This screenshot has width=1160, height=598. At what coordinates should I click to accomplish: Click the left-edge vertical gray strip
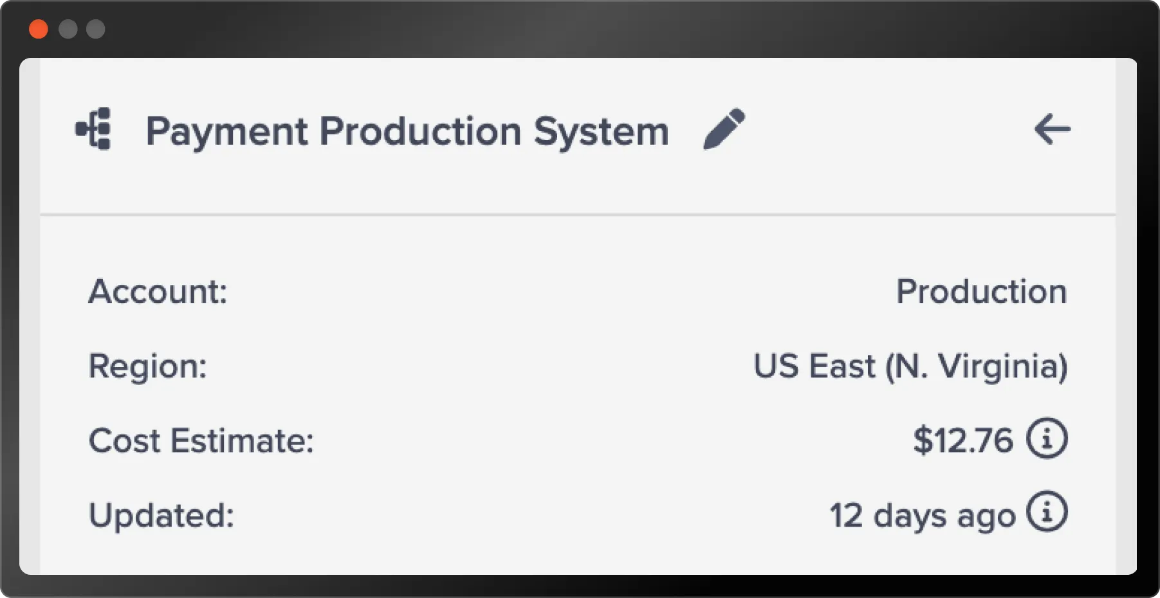coord(30,315)
